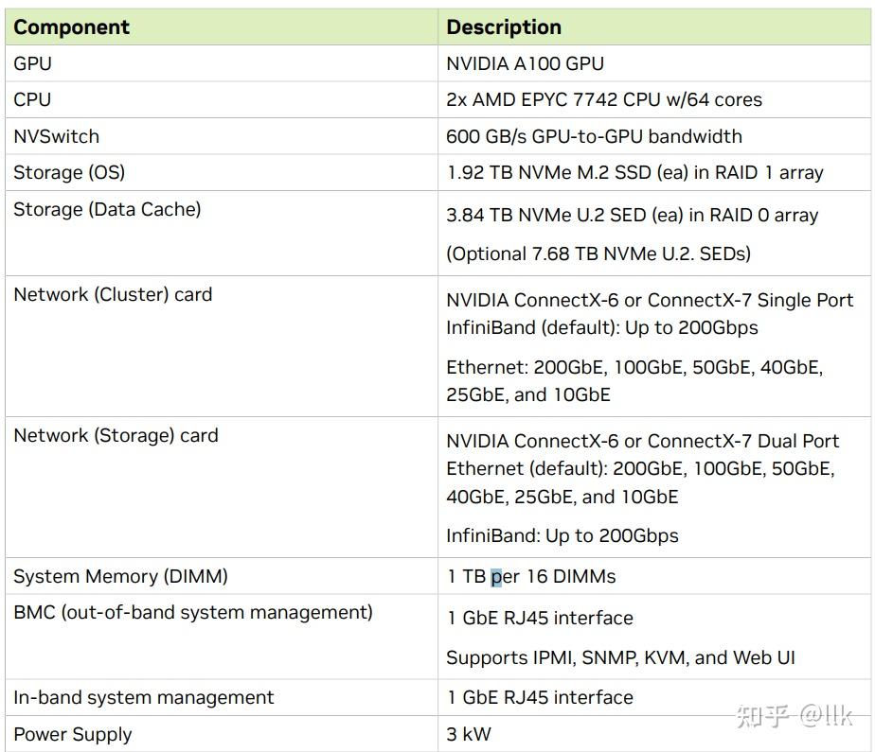Click the 2x AMD EPYC 7742 text
The image size is (875, 752).
point(604,99)
